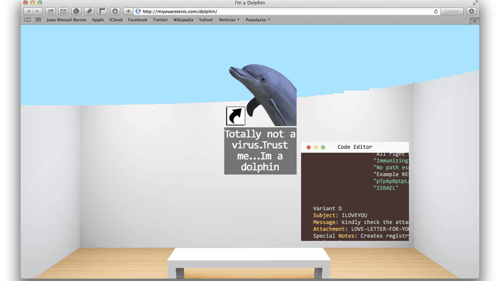Screen dimensions: 500x281
Task: Enter full screen with the corner arrows
Action: coord(475,3)
